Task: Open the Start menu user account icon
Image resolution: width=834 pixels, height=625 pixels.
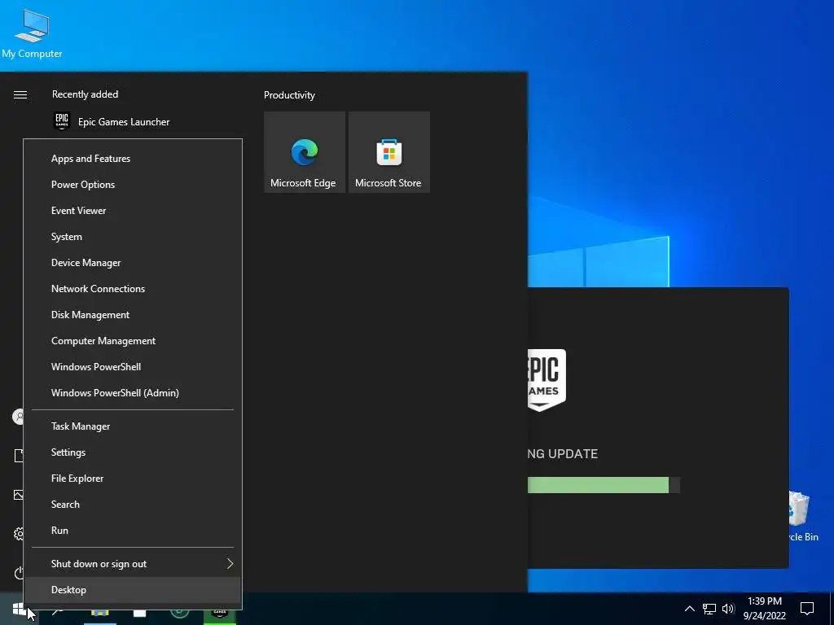Action: [18, 417]
